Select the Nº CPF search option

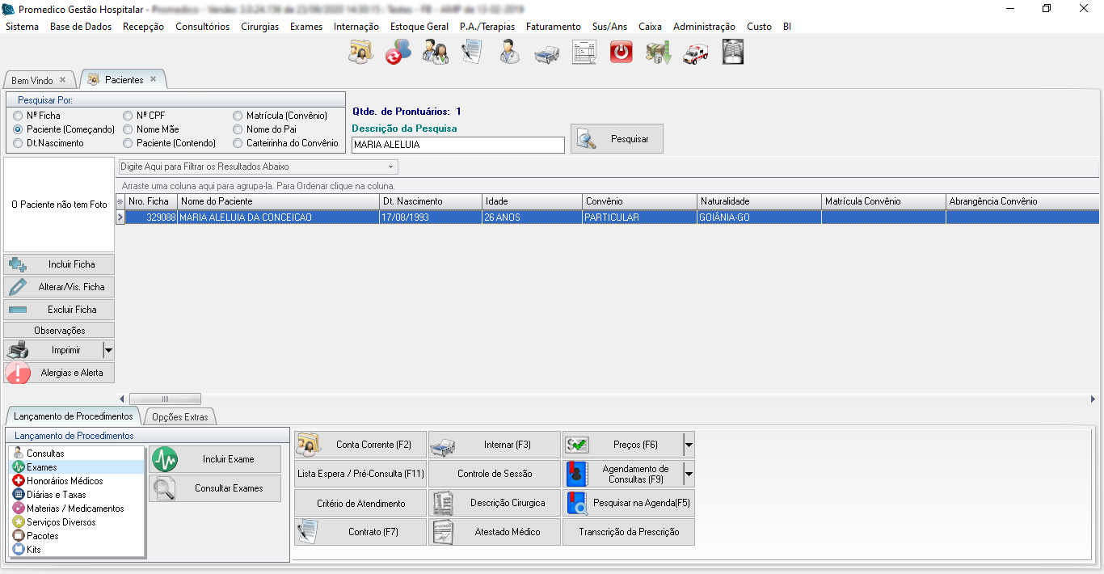click(128, 116)
